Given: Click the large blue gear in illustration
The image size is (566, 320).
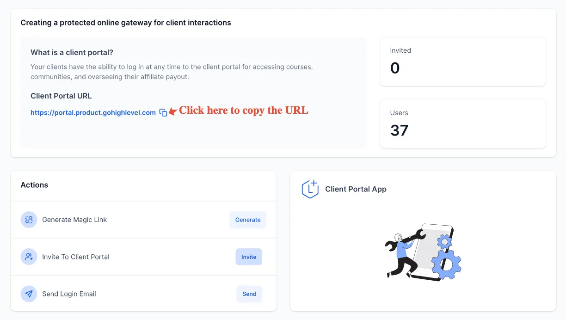Looking at the screenshot, I should pyautogui.click(x=446, y=265).
